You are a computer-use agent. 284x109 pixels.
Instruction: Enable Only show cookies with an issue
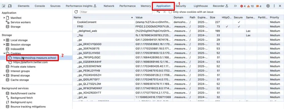[170, 12]
